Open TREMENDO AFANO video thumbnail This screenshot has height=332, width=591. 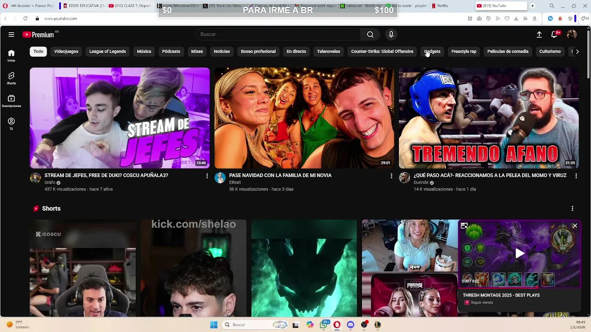(x=488, y=118)
